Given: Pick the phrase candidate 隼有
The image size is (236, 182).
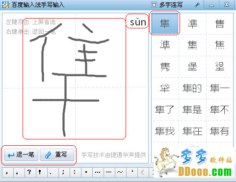Looking at the screenshot, I should [220, 131].
